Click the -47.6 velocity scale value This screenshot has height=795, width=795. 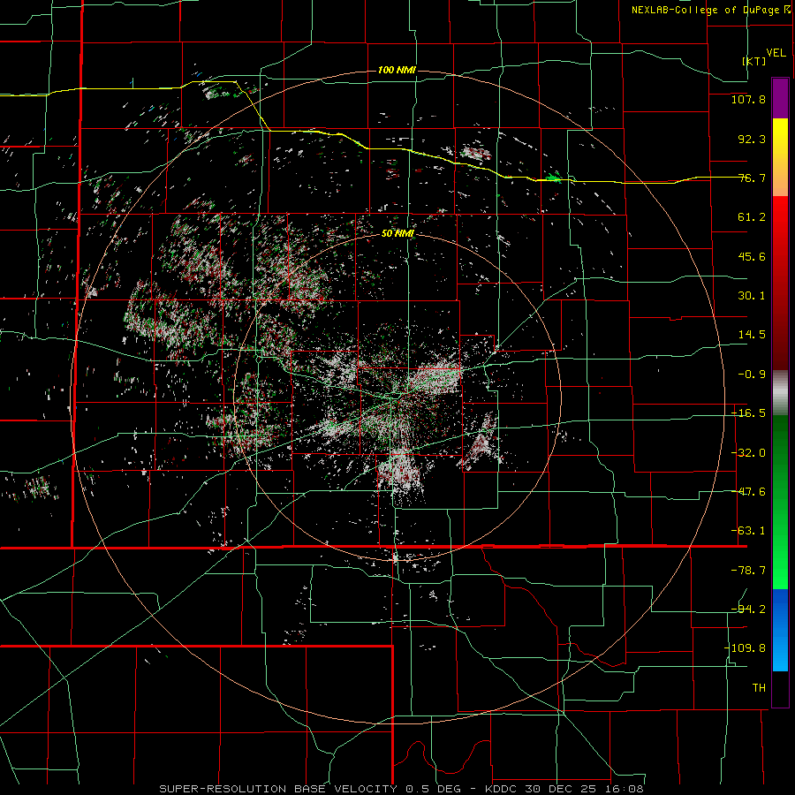click(748, 492)
